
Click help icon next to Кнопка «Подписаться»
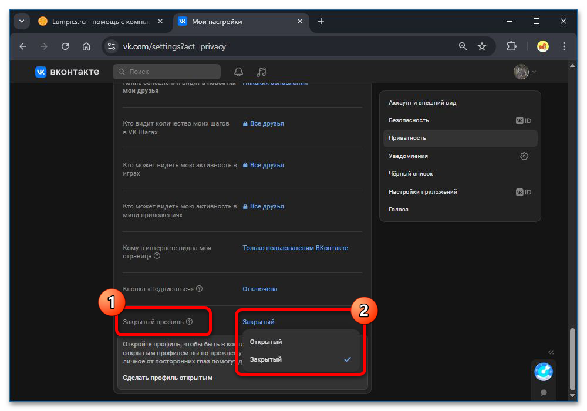200,289
